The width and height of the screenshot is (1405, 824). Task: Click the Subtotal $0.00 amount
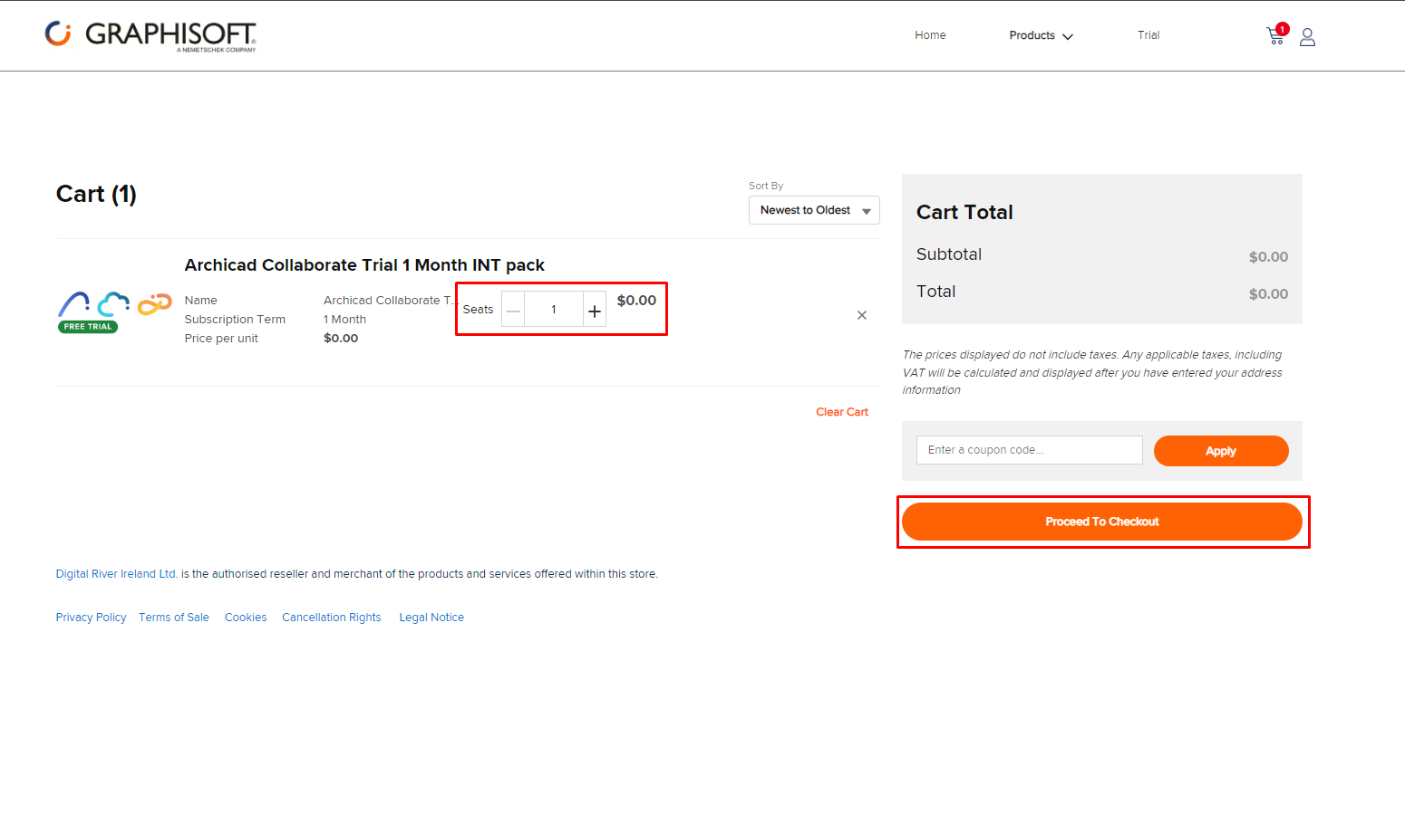(x=1268, y=257)
